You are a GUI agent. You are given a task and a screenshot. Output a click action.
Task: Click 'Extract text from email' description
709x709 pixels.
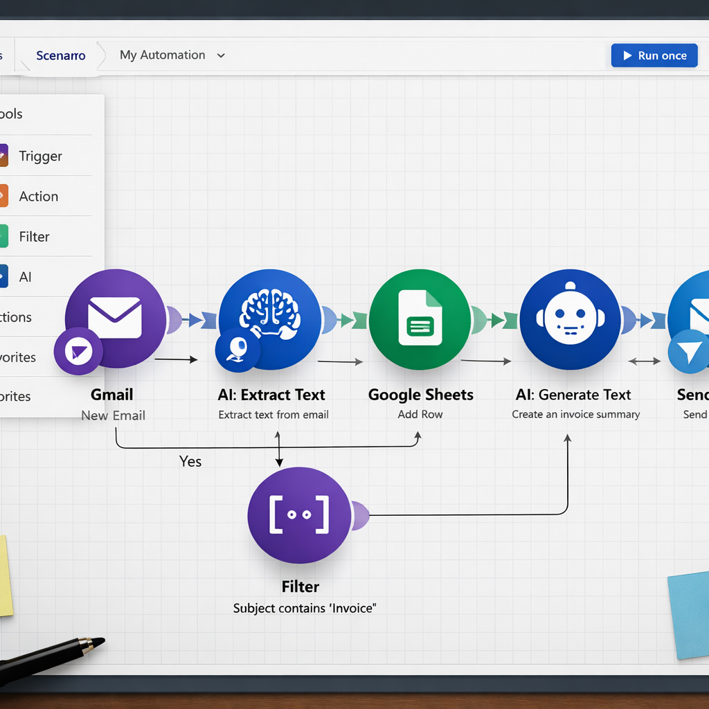[x=273, y=415]
